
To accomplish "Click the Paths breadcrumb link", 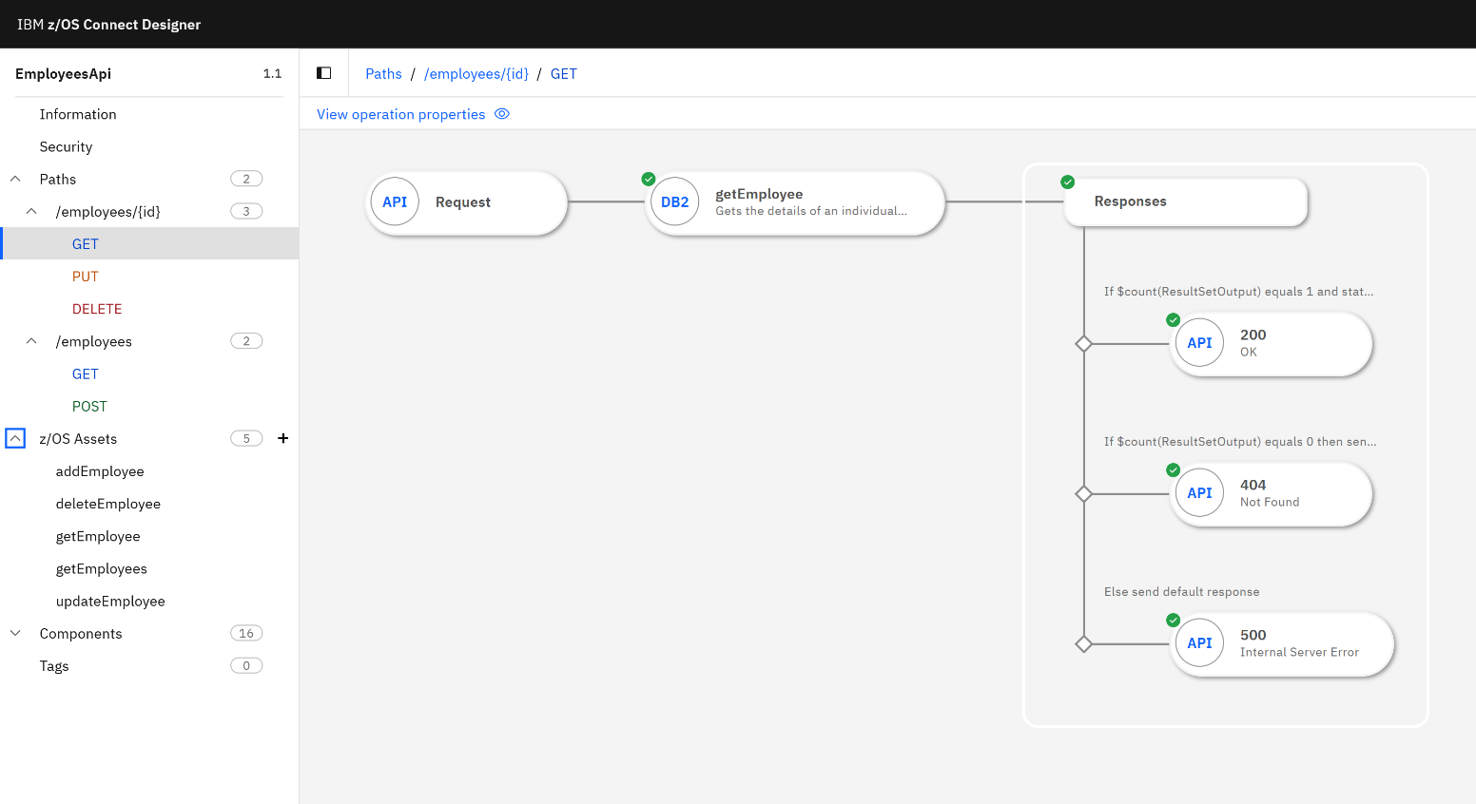I will (x=383, y=73).
